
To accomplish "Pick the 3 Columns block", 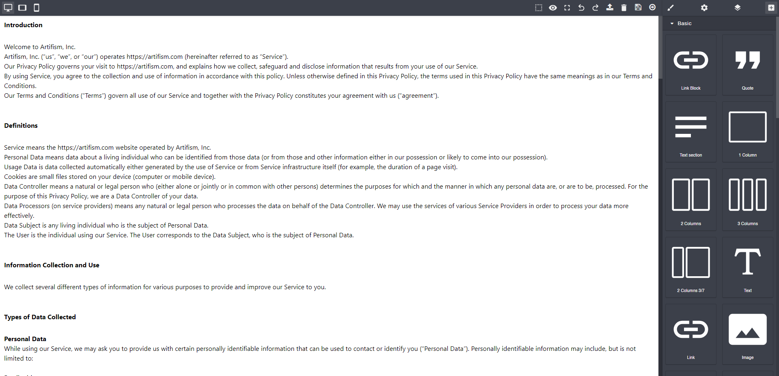I will 747,200.
